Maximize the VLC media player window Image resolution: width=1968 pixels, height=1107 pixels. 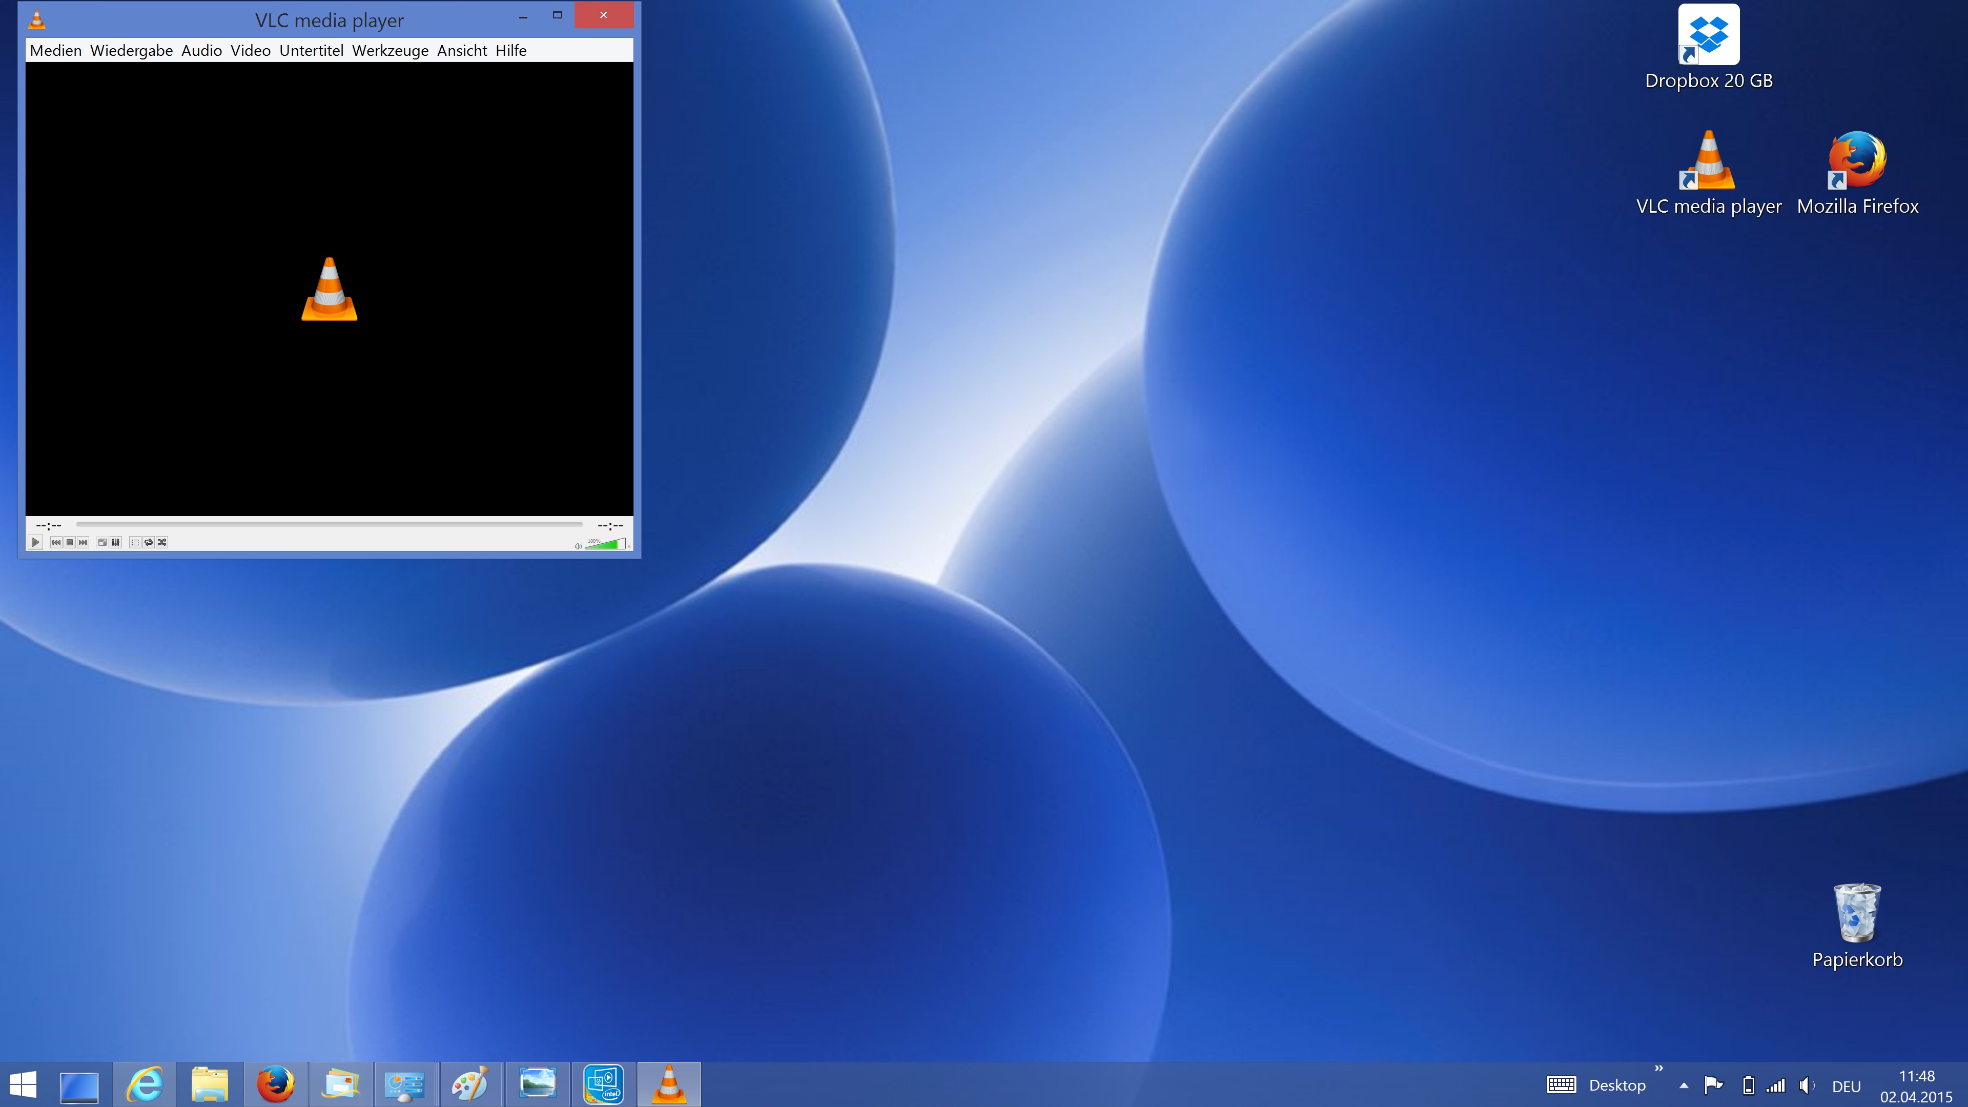(558, 15)
